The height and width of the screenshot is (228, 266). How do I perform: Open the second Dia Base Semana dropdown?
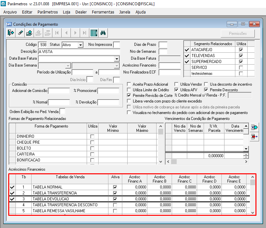coord(117,66)
